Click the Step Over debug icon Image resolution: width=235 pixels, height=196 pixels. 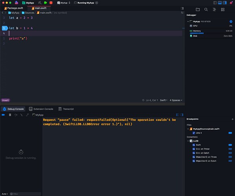16,115
